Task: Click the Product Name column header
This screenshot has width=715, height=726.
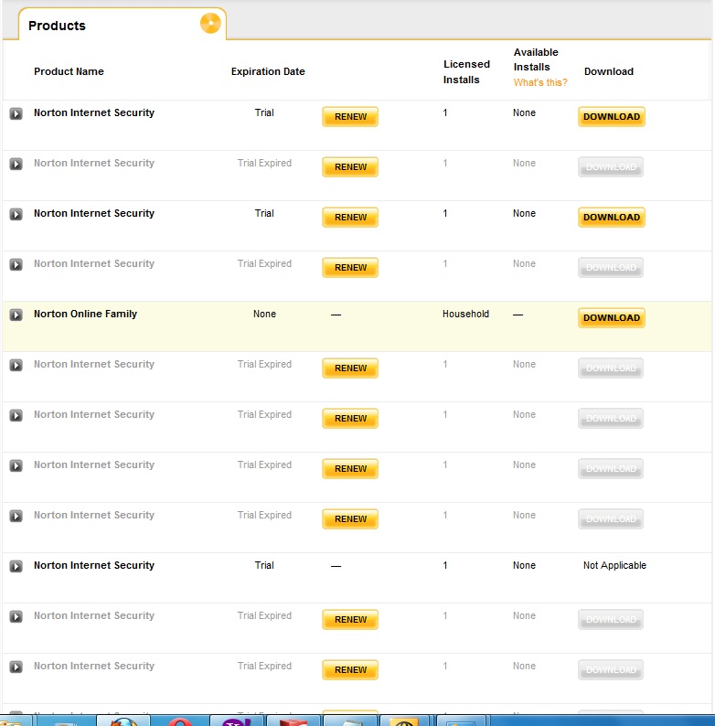Action: coord(69,71)
